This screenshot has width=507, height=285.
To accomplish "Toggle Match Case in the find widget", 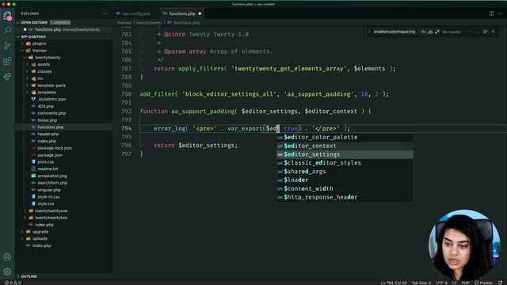I will pos(424,32).
